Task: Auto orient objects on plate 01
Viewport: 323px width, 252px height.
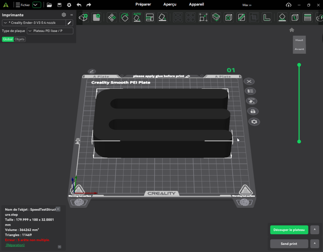Action: pos(252,101)
